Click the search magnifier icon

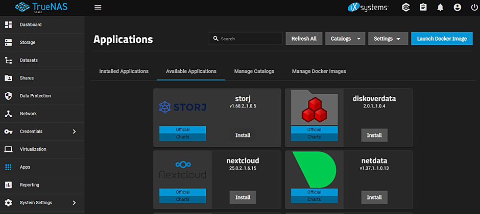[216, 38]
